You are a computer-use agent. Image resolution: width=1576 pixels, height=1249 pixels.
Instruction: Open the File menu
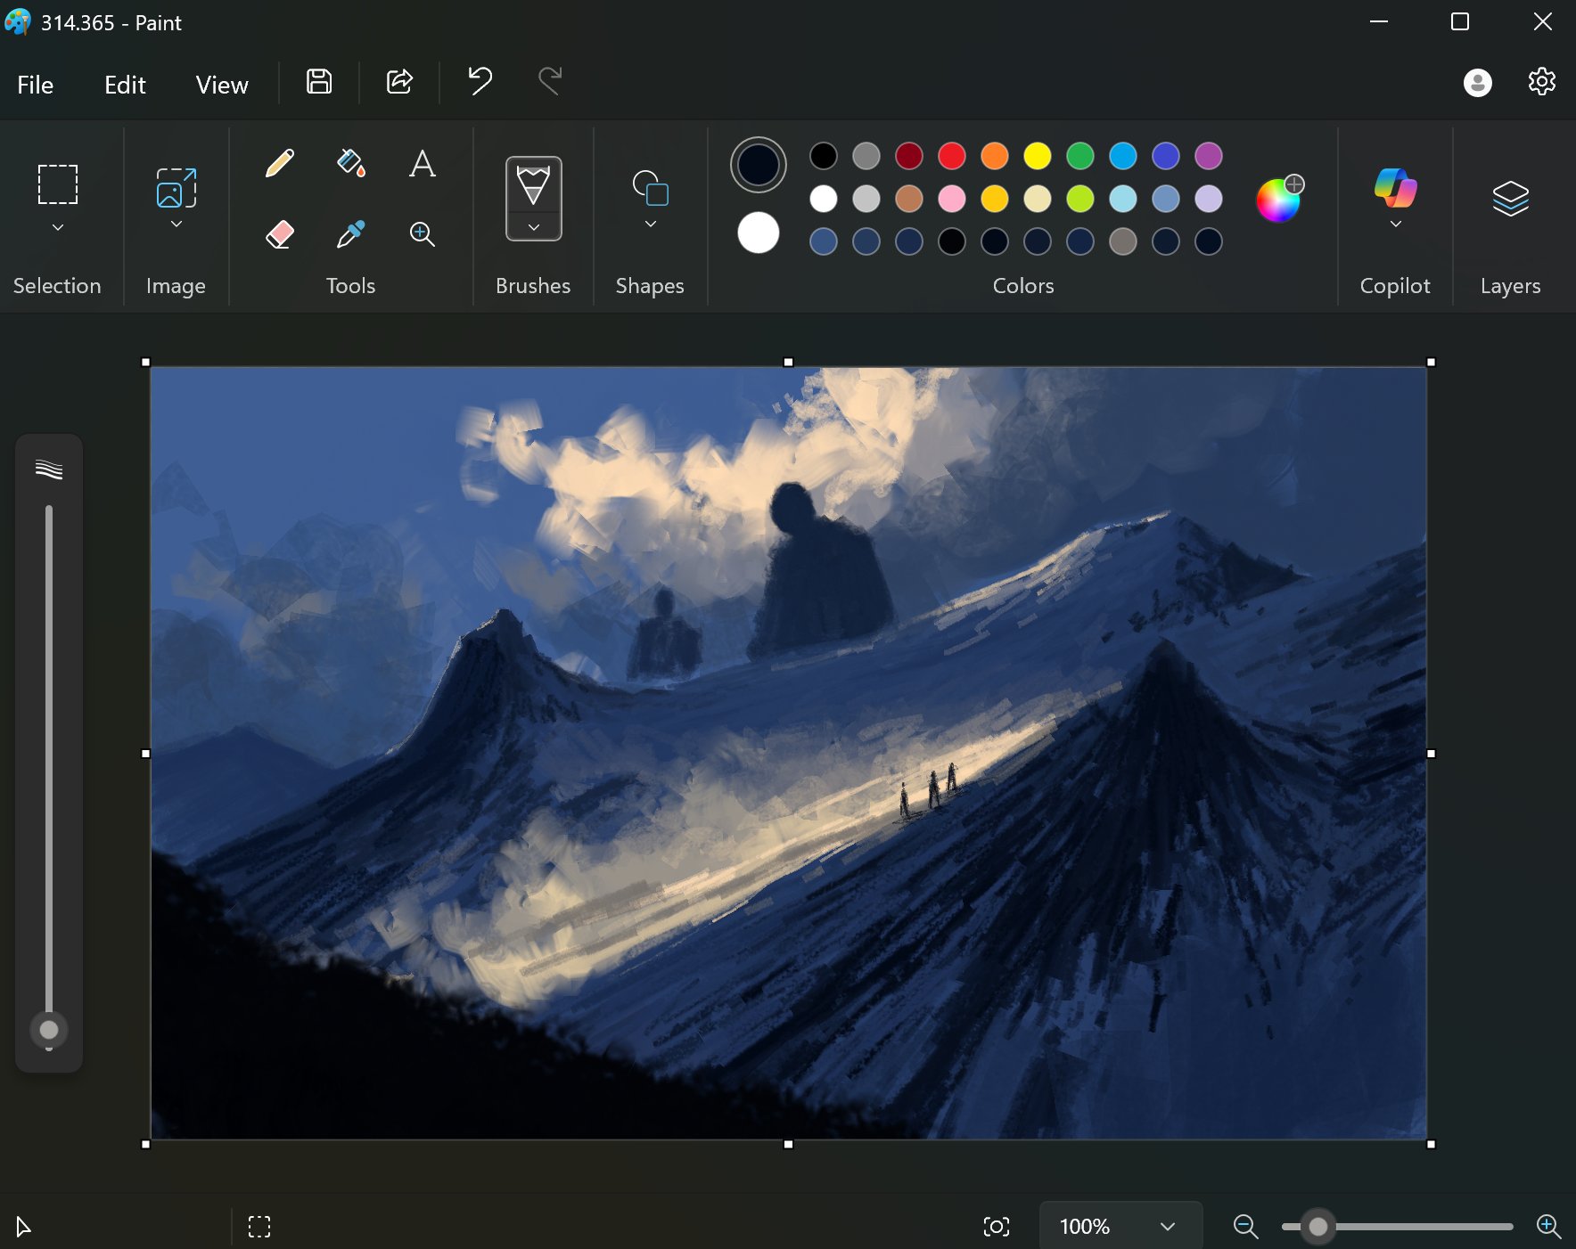(36, 85)
